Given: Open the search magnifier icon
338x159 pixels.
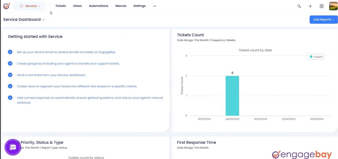Looking at the screenshot, I should (x=299, y=6).
